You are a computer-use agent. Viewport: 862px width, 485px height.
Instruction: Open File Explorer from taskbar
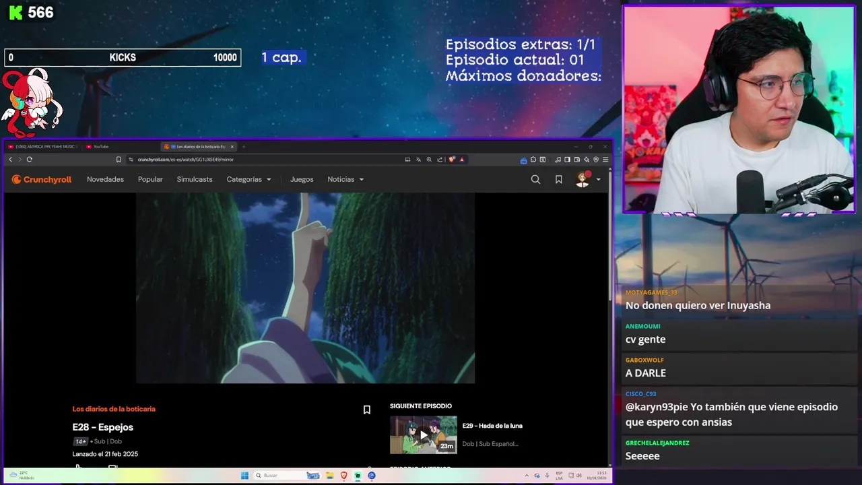330,476
